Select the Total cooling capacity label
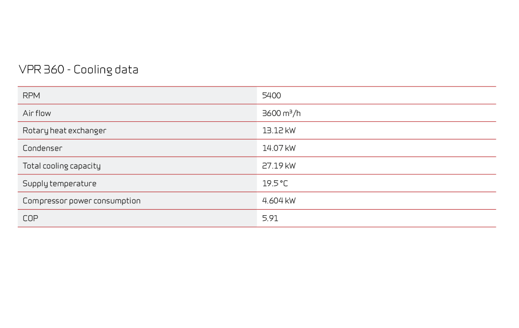 [x=62, y=166]
